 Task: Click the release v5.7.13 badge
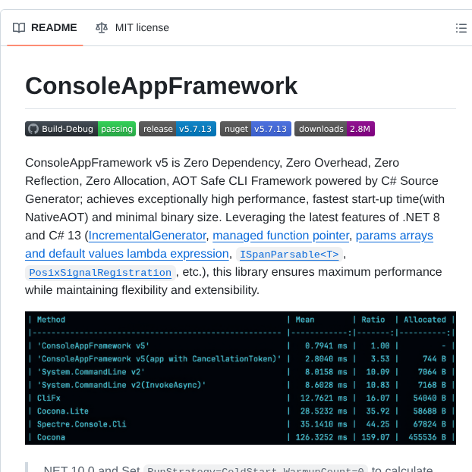coord(178,129)
